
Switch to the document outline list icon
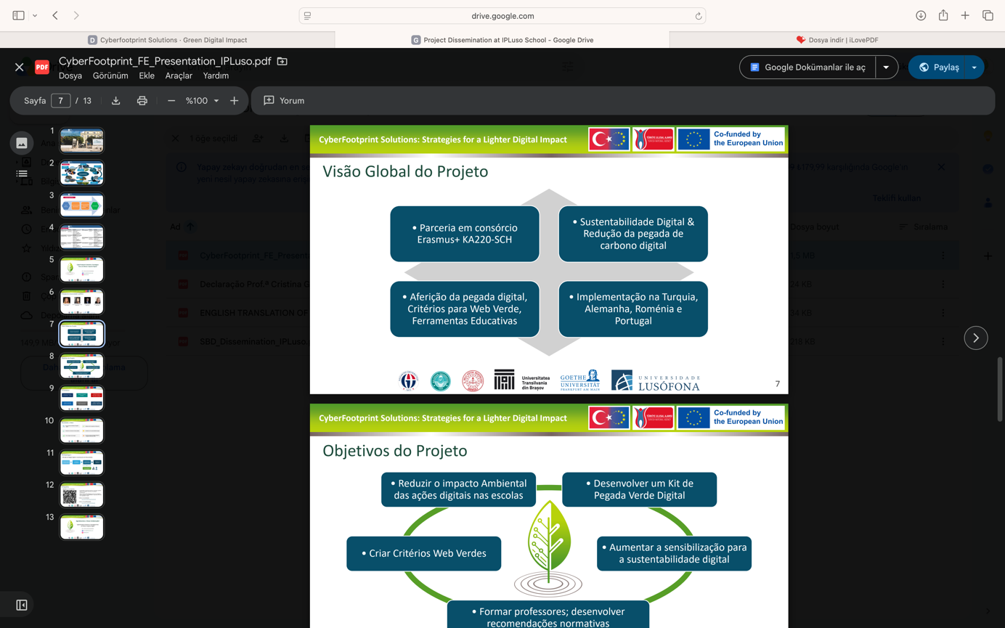click(22, 174)
